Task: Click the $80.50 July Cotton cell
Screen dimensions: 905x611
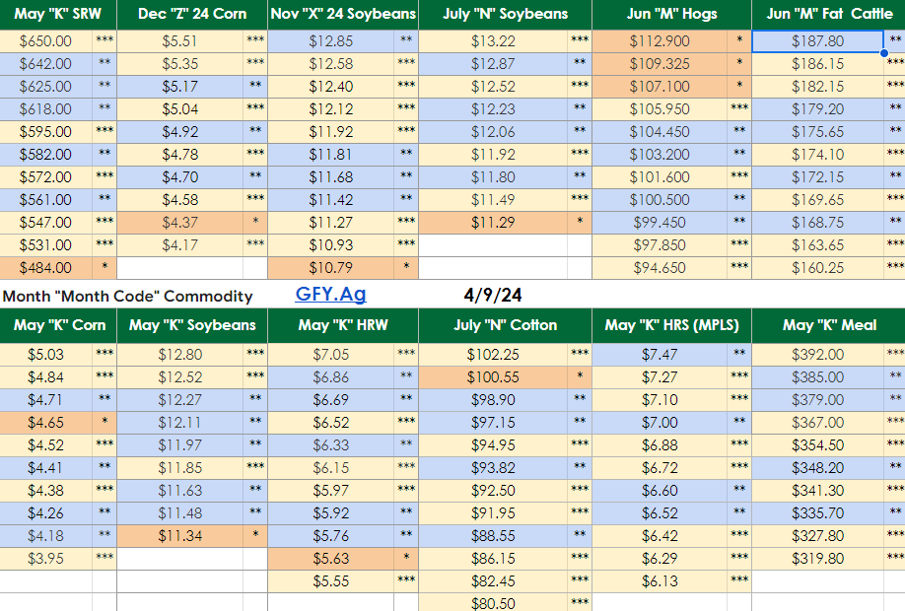Action: coord(492,603)
